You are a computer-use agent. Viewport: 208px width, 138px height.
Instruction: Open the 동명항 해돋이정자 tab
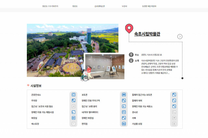click(x=149, y=6)
